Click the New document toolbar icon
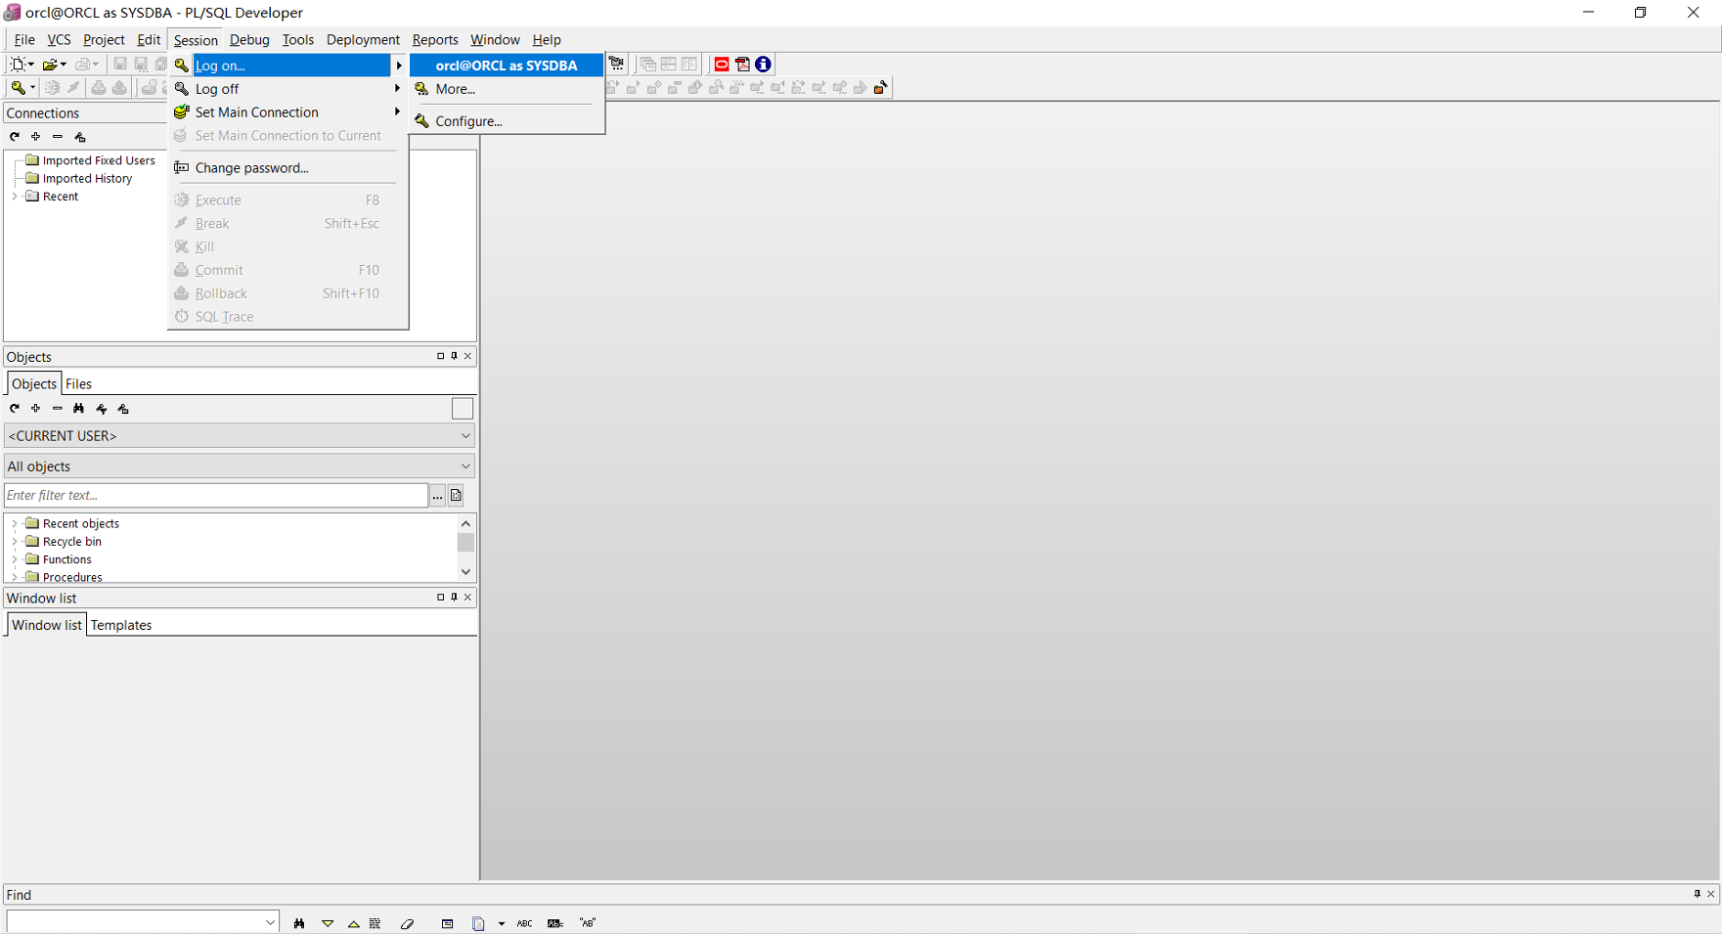 click(18, 65)
